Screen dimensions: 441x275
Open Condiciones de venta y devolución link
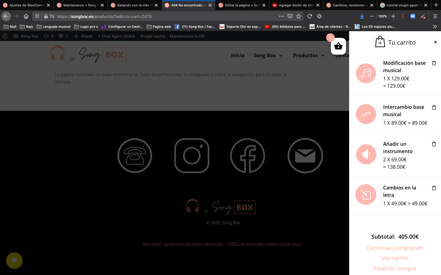[x=194, y=244]
